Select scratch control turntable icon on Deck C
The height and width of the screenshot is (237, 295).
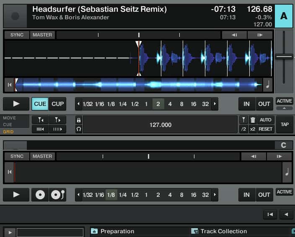[57, 195]
